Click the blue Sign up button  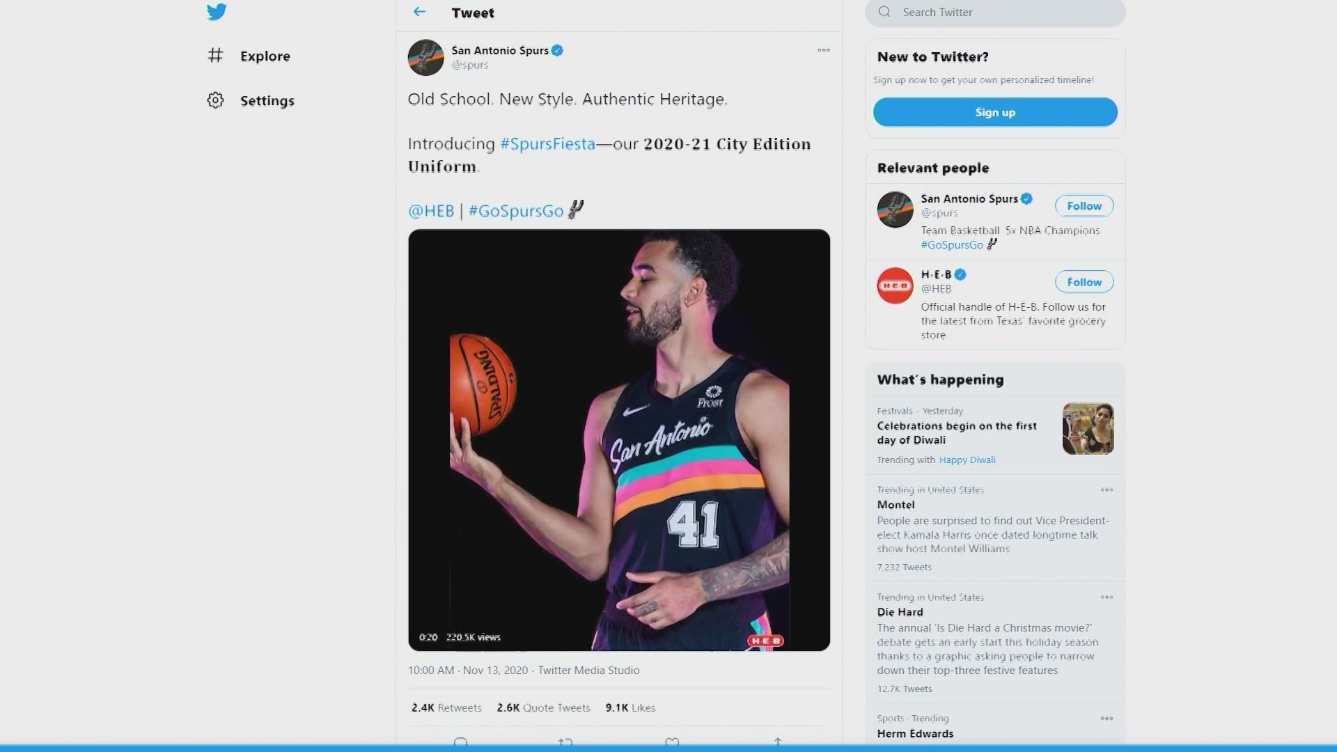995,112
